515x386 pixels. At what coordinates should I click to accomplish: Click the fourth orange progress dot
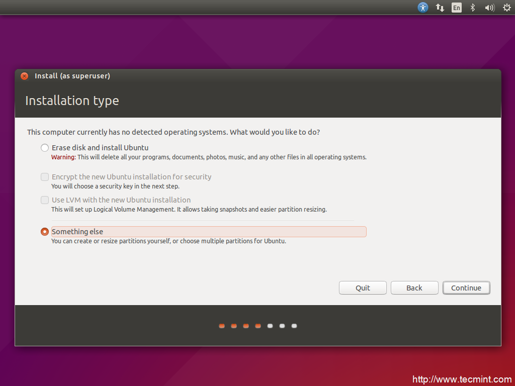[x=258, y=326]
